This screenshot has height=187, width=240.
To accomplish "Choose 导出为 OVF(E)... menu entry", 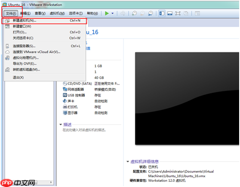I will click(44, 63).
